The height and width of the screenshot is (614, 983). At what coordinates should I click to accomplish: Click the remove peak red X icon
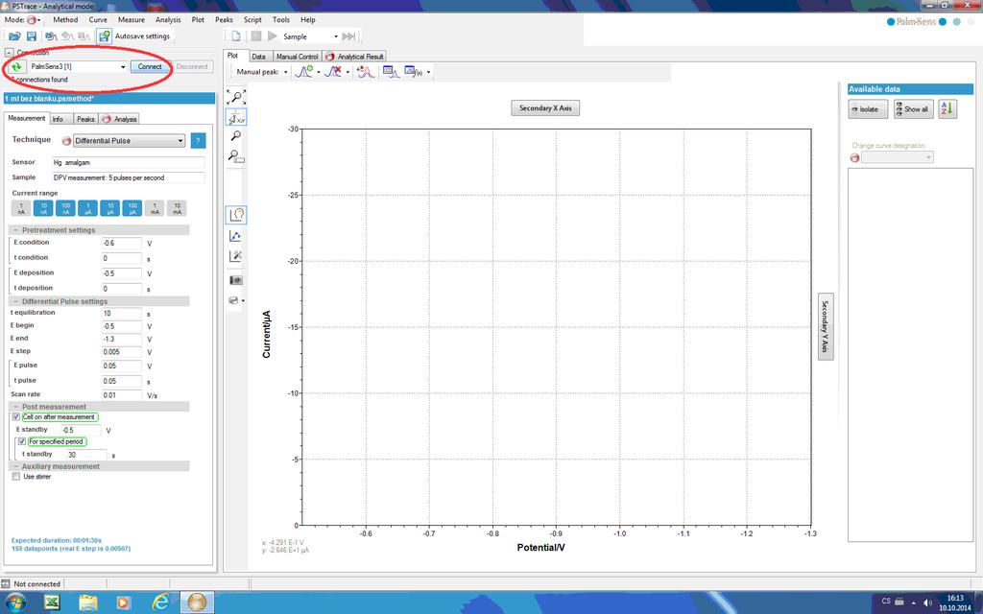click(x=333, y=72)
